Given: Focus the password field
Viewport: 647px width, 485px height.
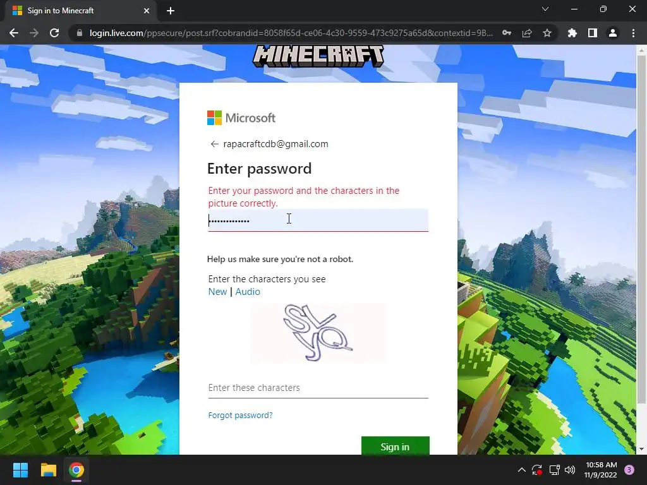Looking at the screenshot, I should click(x=318, y=220).
